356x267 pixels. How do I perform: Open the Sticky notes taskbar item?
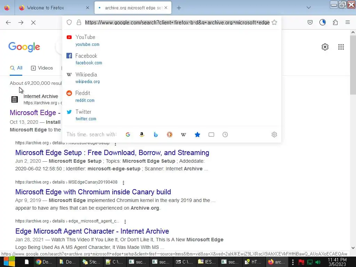tap(91, 262)
